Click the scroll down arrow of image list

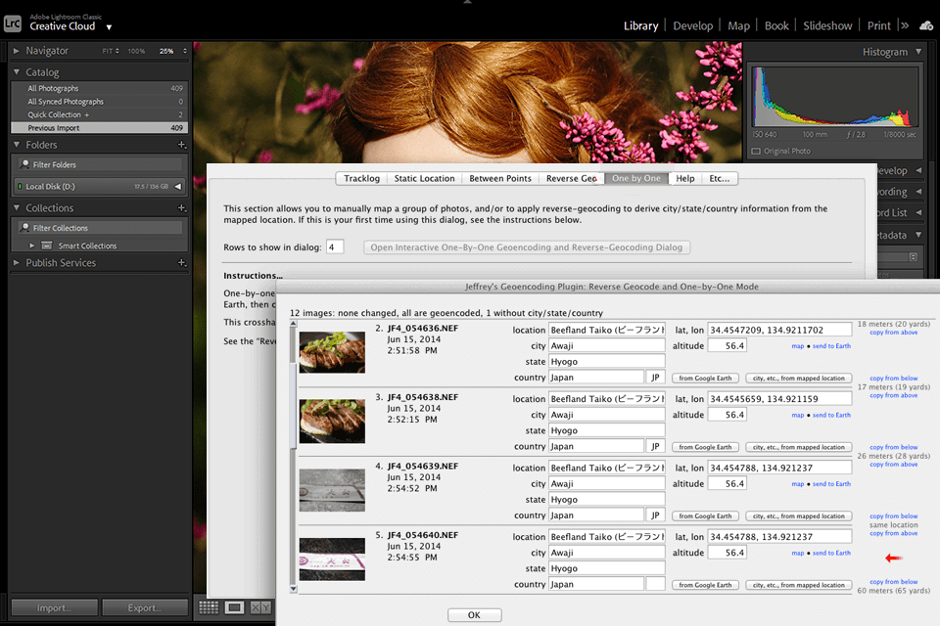(293, 589)
